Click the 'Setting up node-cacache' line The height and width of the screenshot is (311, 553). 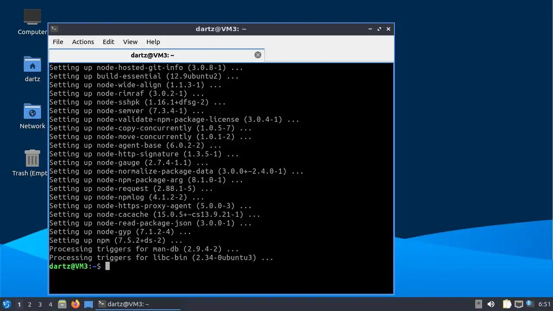click(155, 214)
